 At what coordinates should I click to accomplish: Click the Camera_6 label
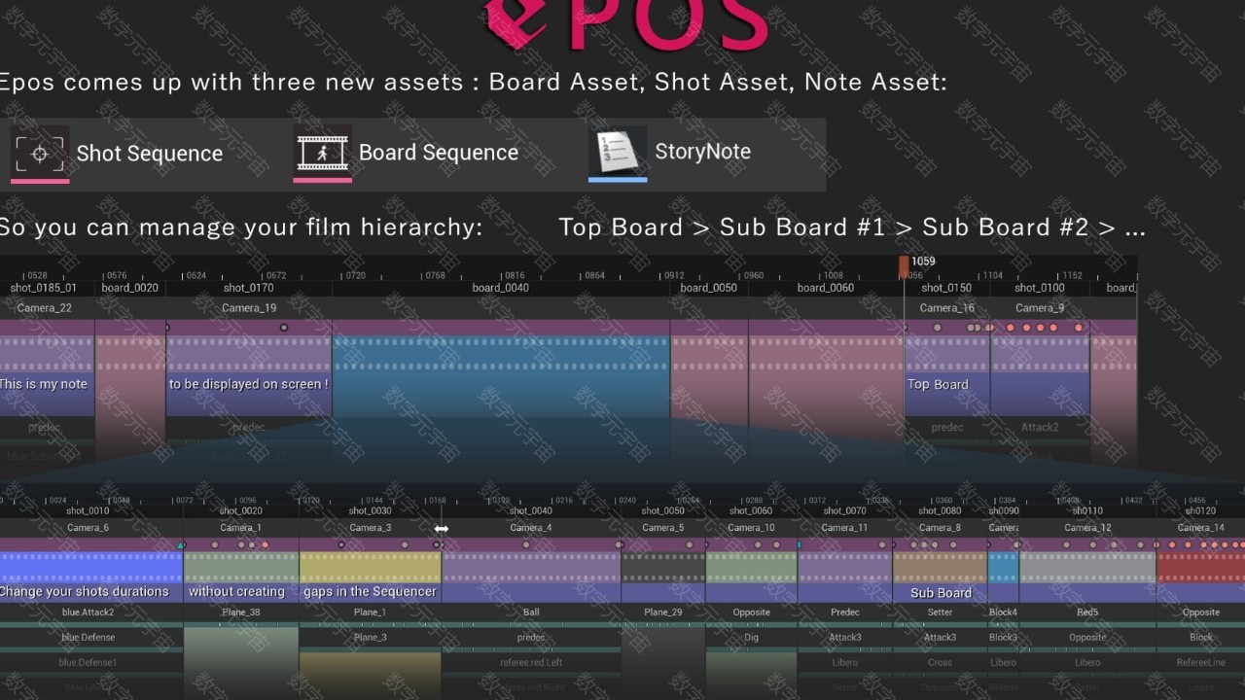click(x=88, y=528)
